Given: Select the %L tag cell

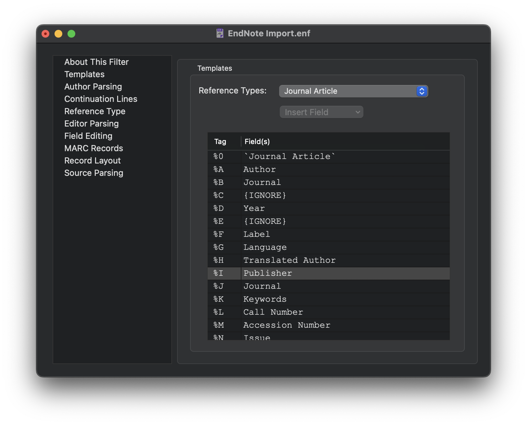Looking at the screenshot, I should click(x=224, y=312).
